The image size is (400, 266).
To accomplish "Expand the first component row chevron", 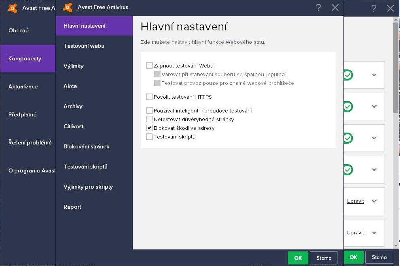I will [374, 75].
